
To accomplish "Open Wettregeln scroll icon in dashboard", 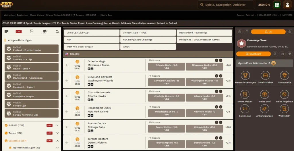I will click(284, 109).
